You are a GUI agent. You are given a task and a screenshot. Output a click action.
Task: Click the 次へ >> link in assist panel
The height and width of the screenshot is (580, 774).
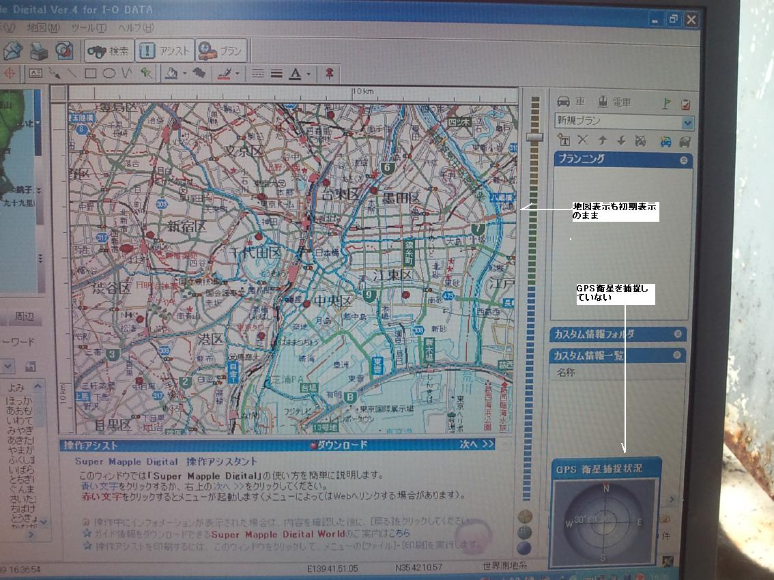(476, 444)
